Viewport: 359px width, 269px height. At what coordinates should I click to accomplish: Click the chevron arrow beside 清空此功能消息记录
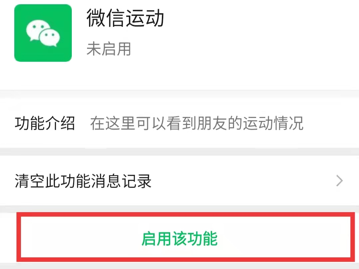[339, 181]
